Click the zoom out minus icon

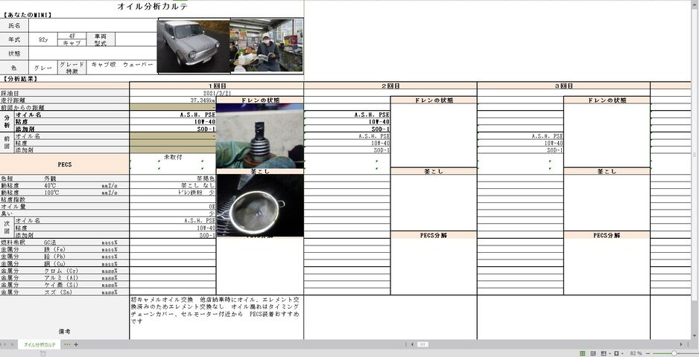pos(648,353)
